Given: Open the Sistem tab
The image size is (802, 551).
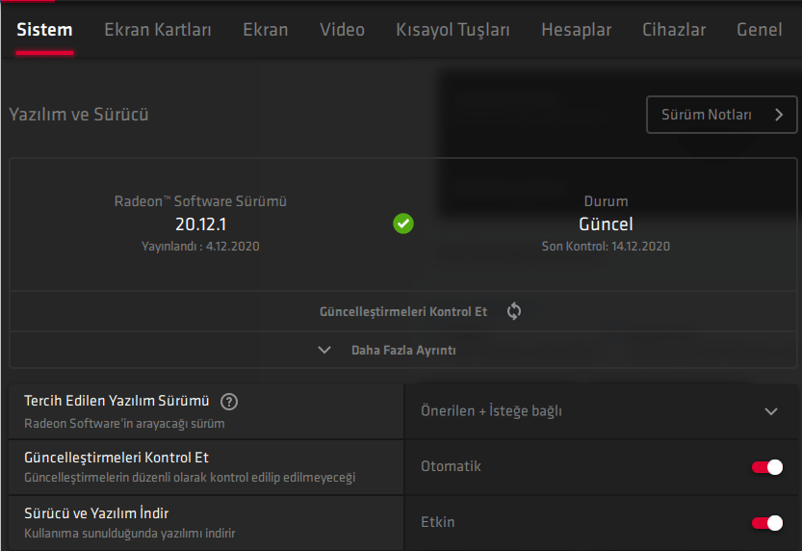Looking at the screenshot, I should point(44,30).
